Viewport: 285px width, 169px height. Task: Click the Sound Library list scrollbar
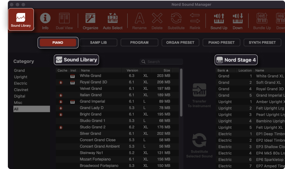point(181,93)
